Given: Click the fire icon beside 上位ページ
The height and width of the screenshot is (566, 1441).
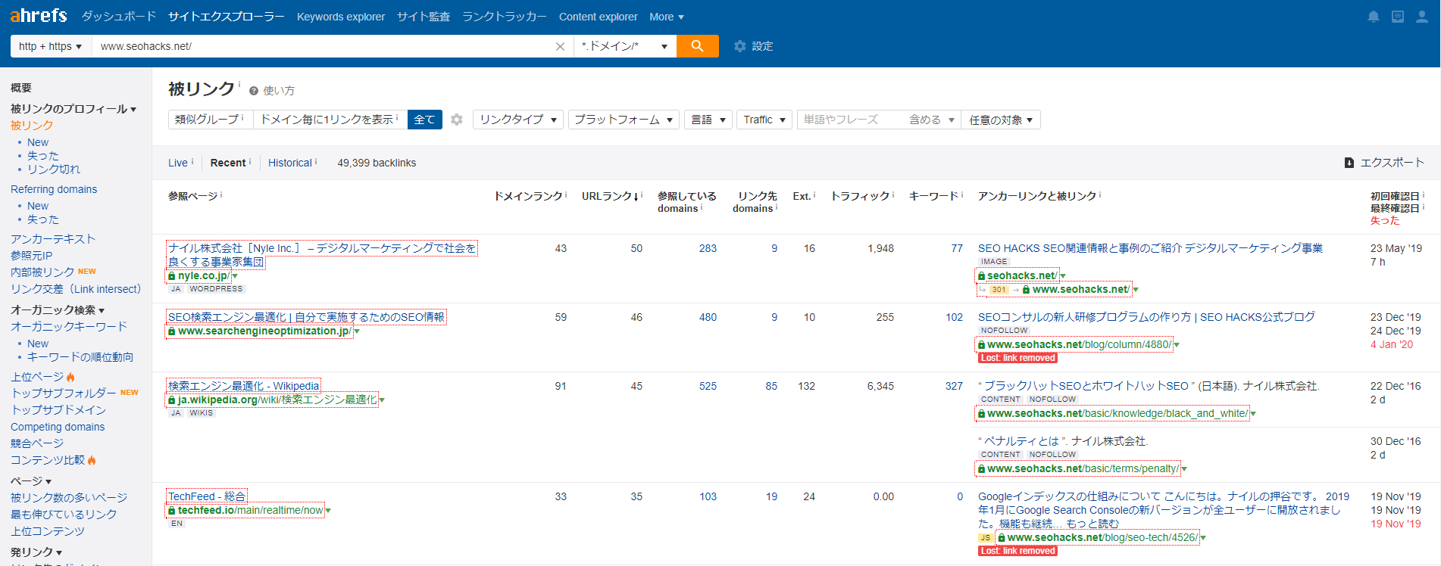Looking at the screenshot, I should 70,377.
